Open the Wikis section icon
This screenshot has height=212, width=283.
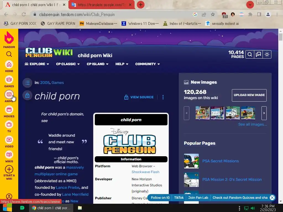pos(9,155)
